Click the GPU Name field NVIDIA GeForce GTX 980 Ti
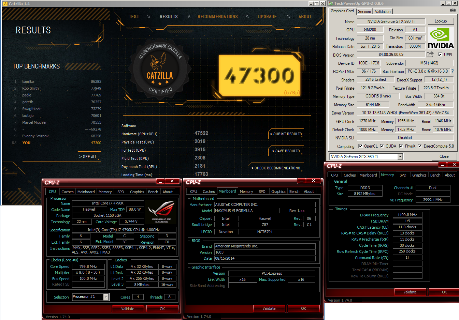Viewport: 459px width, 320px height. click(391, 21)
